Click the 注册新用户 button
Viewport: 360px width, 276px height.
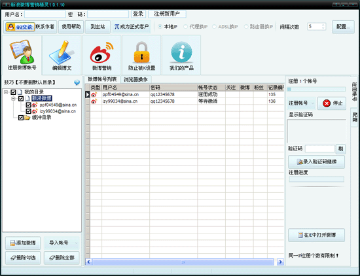pyautogui.click(x=167, y=14)
